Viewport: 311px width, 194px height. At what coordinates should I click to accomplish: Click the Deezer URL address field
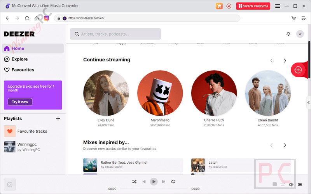click(x=147, y=18)
